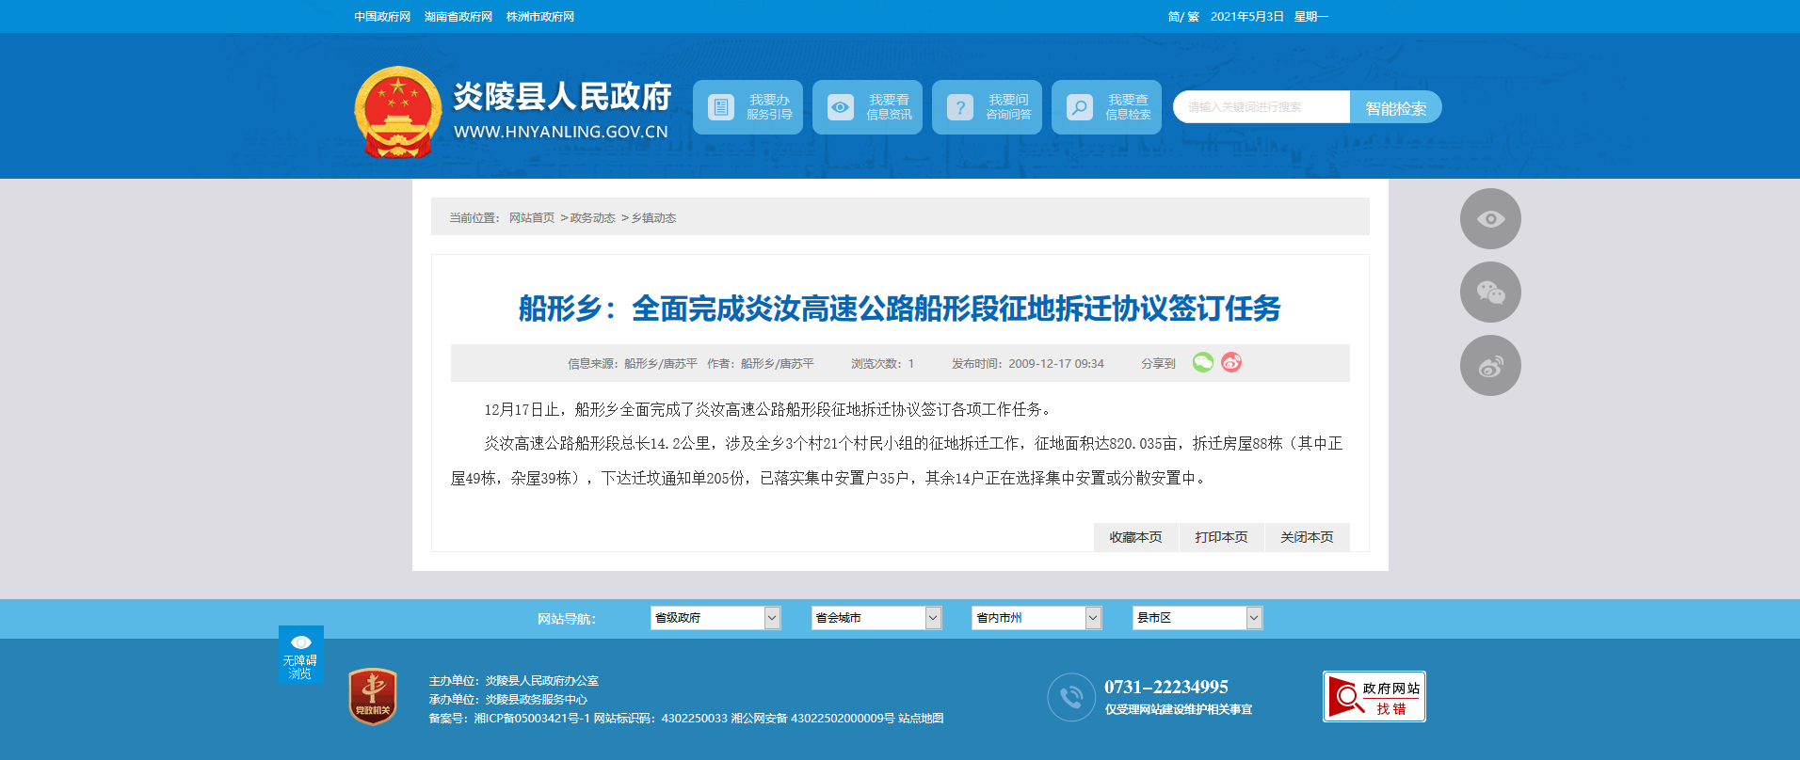The height and width of the screenshot is (760, 1800).
Task: Click the Weibo share icon in article bar
Action: click(1231, 362)
